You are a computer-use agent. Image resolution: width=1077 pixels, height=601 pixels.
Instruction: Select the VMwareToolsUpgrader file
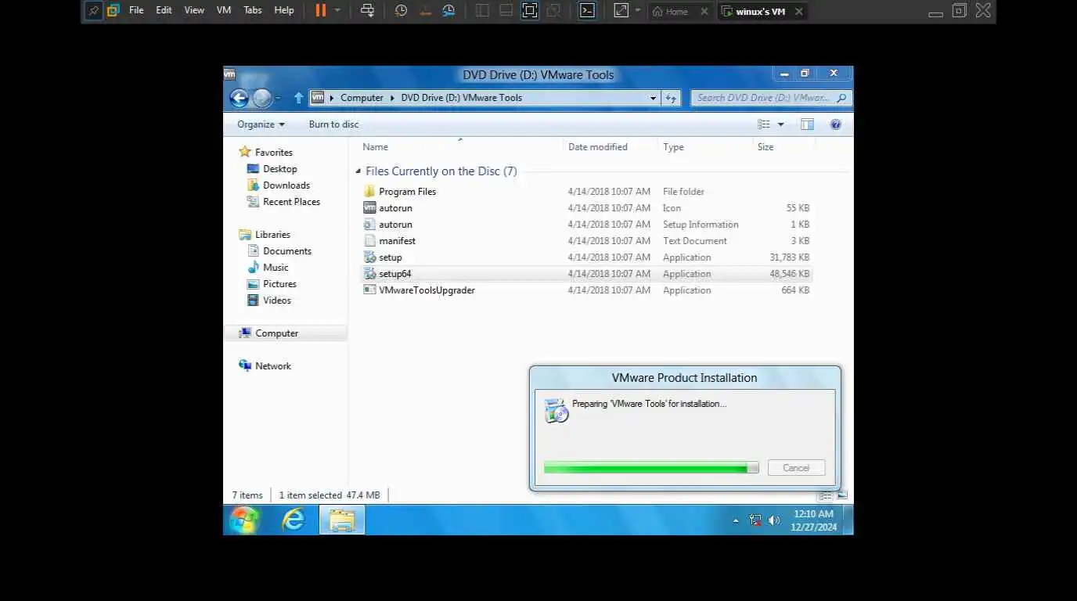(x=585, y=290)
